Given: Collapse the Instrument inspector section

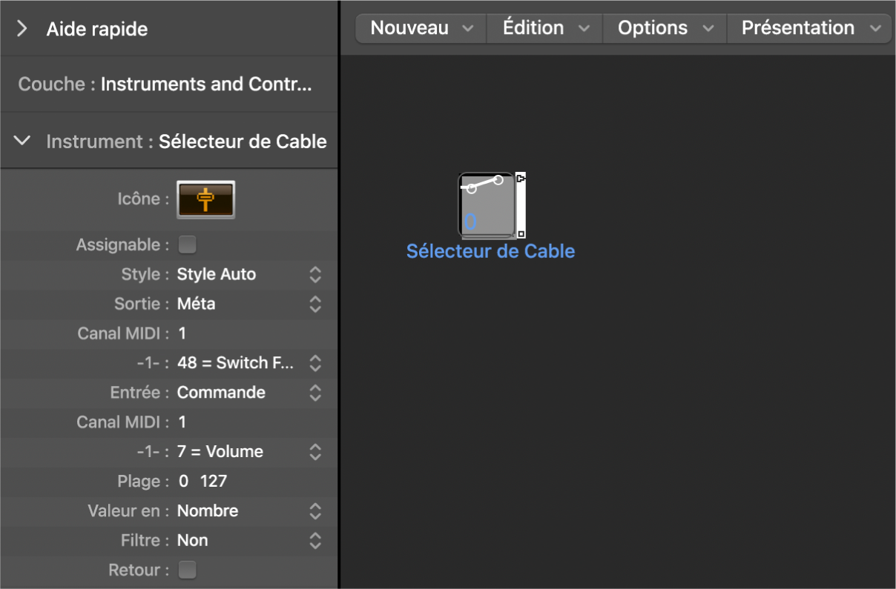Looking at the screenshot, I should click(22, 141).
